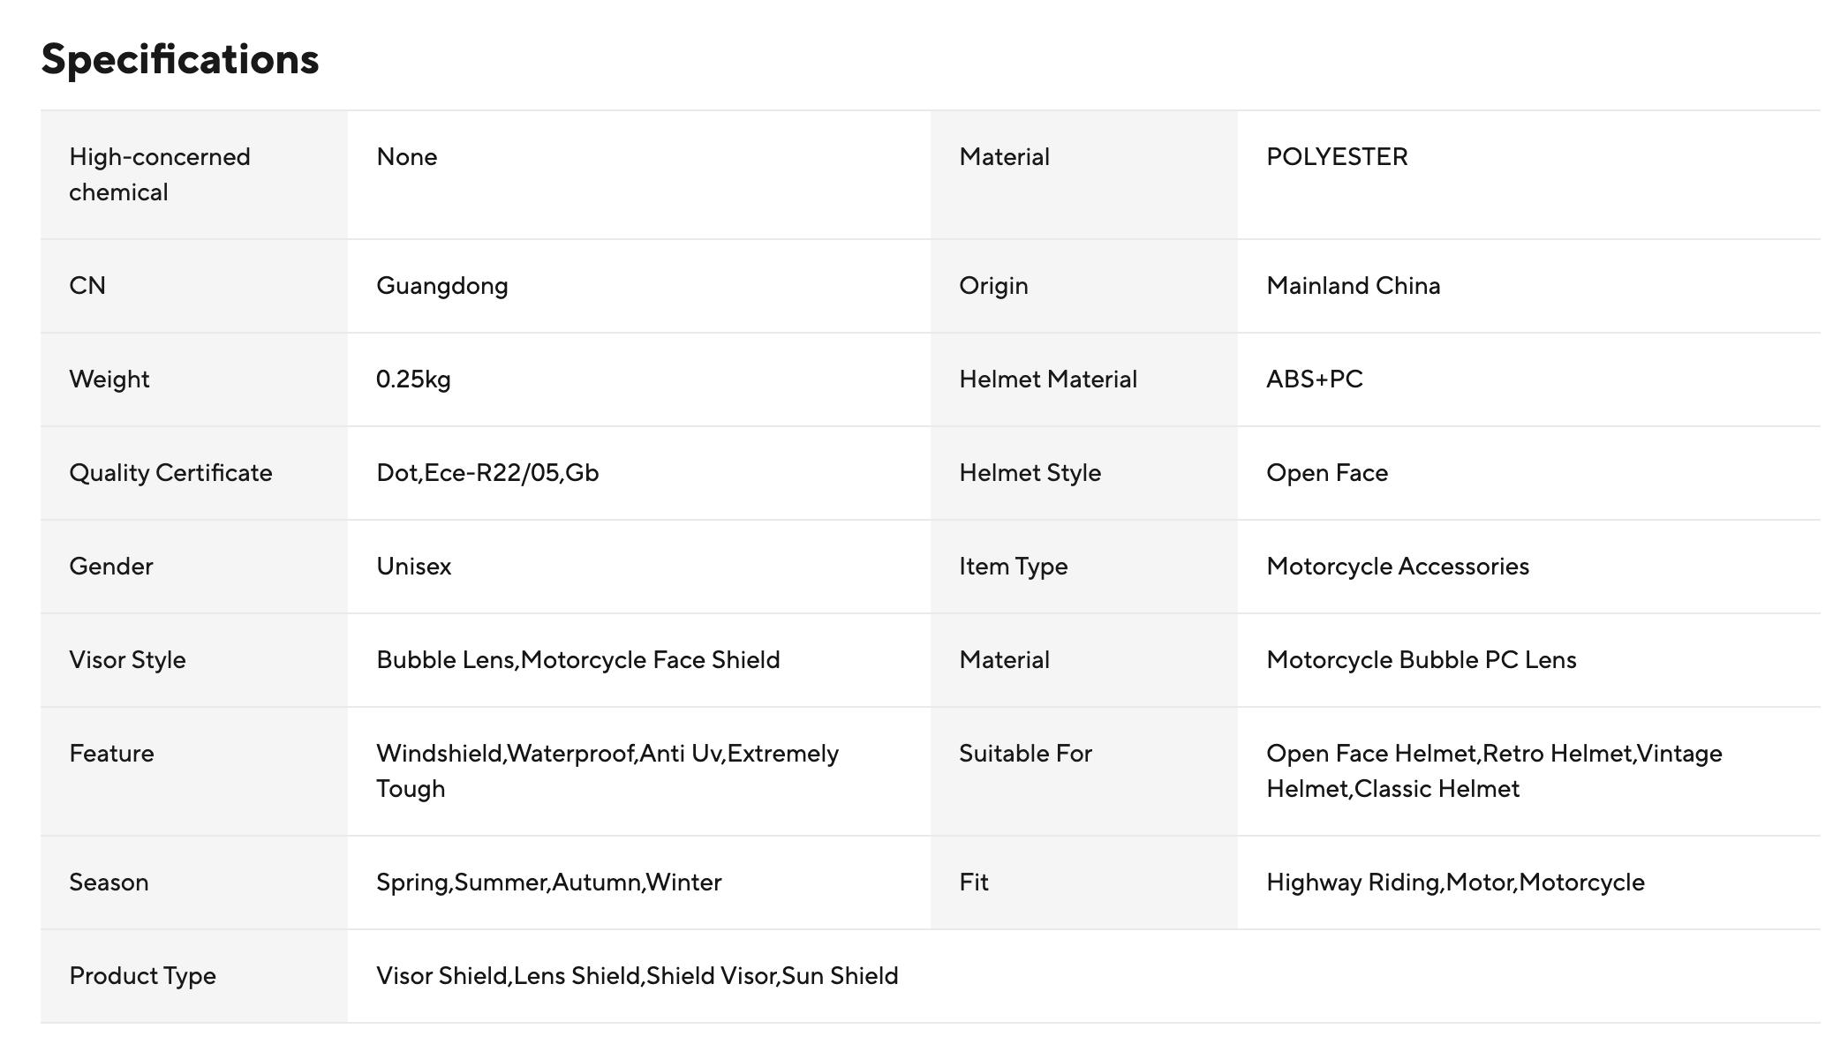Click the Open Face helmet style value
The image size is (1833, 1059).
[x=1326, y=473]
